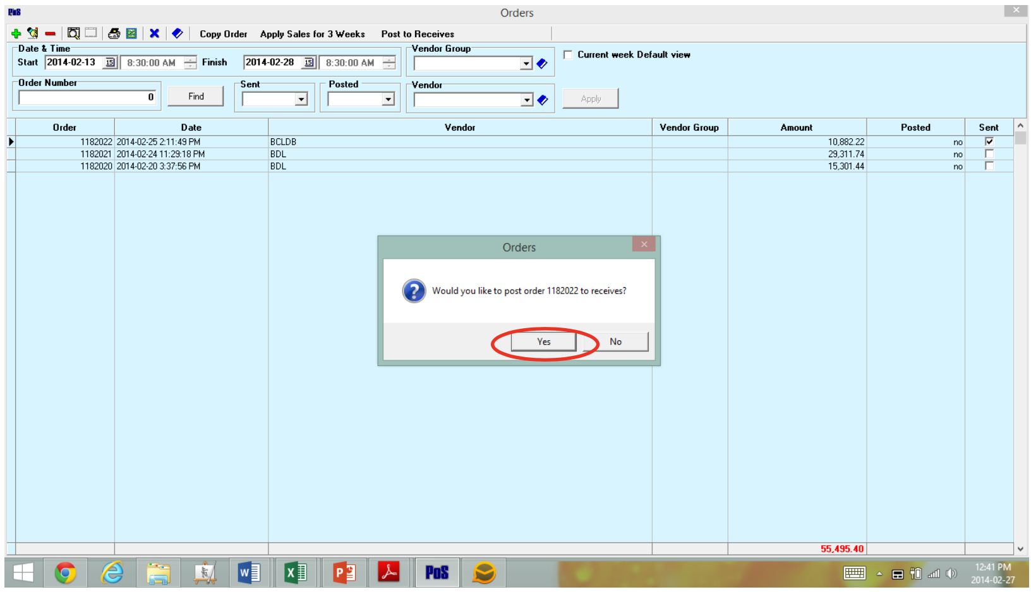1031x592 pixels.
Task: Open the Start date calendar picker
Action: pos(110,62)
